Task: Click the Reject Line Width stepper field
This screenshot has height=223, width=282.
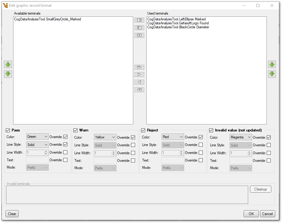Action: (173, 153)
